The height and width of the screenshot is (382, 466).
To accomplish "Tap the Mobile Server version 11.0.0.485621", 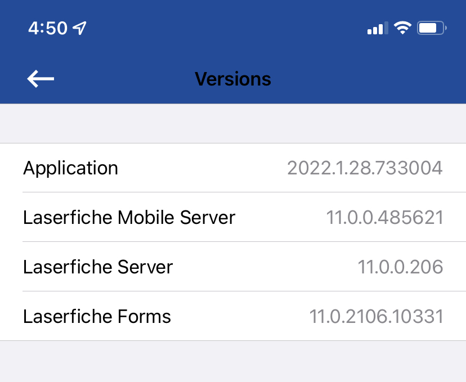I will (x=384, y=217).
